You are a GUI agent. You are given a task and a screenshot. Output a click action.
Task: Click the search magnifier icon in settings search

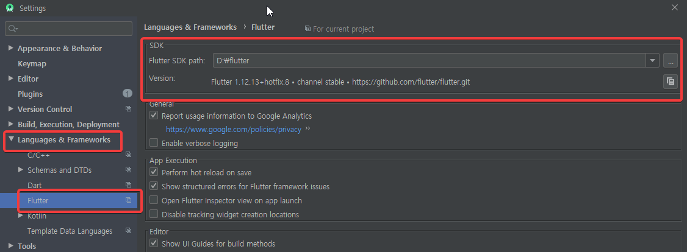tap(13, 29)
